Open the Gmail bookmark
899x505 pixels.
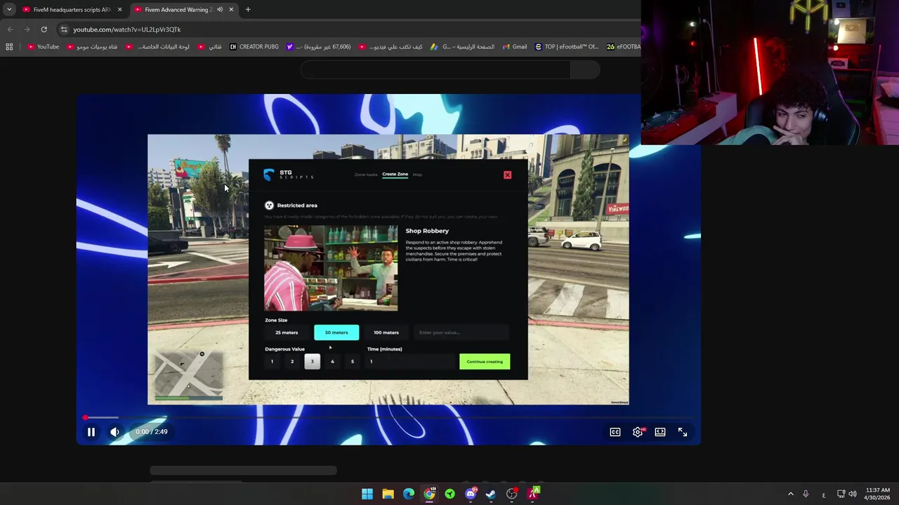click(x=515, y=47)
